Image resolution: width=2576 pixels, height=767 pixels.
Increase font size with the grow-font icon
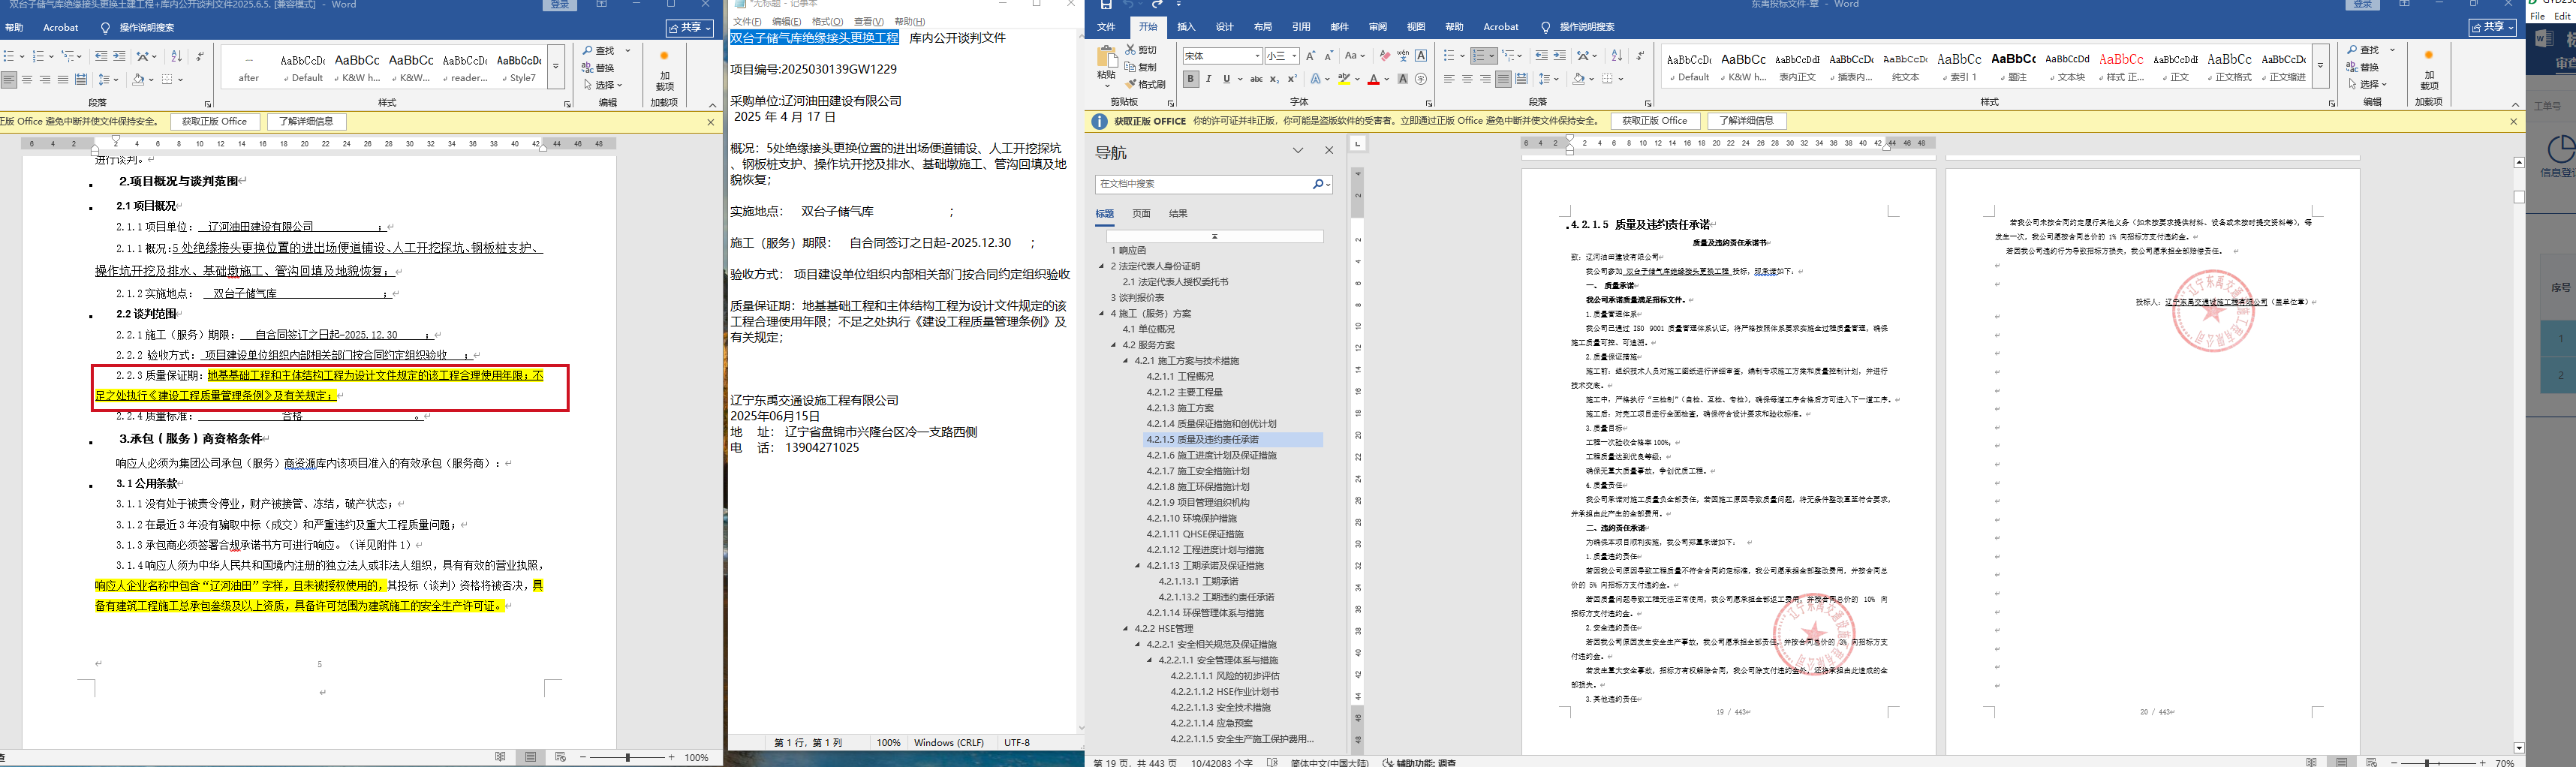[x=1311, y=56]
